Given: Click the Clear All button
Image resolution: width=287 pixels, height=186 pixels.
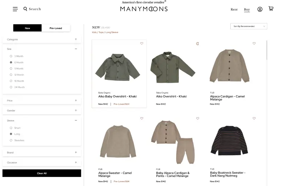Looking at the screenshot, I should pyautogui.click(x=42, y=173).
